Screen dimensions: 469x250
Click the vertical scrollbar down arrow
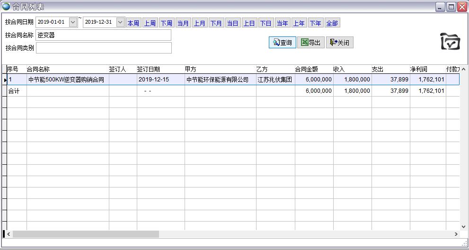click(463, 226)
